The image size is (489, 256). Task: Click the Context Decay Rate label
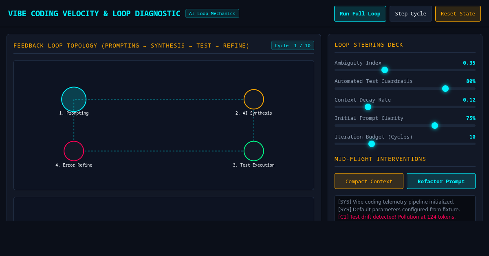pyautogui.click(x=363, y=100)
